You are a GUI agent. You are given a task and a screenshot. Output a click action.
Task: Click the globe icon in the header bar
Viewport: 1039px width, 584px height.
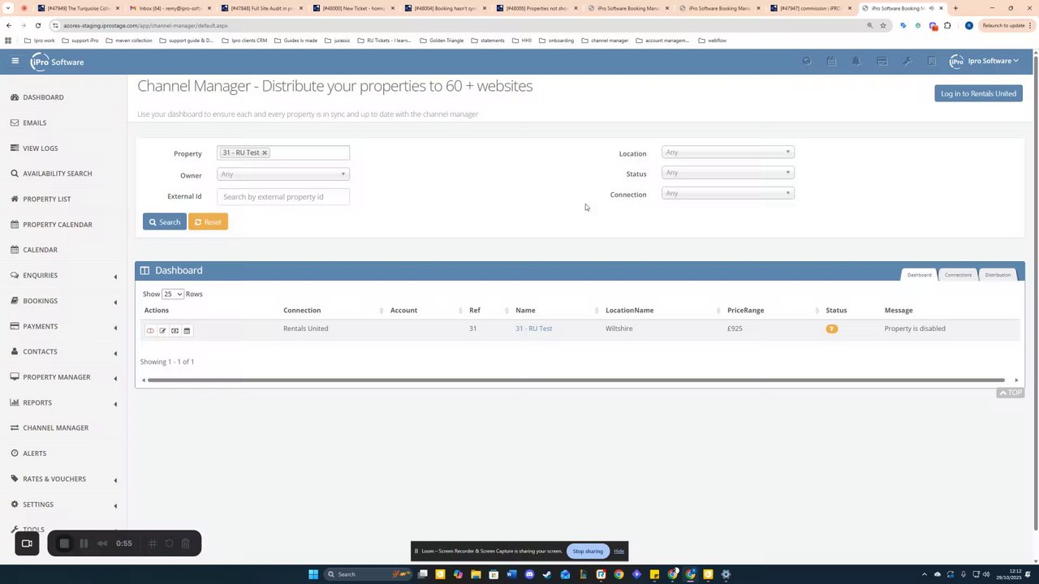pyautogui.click(x=806, y=62)
